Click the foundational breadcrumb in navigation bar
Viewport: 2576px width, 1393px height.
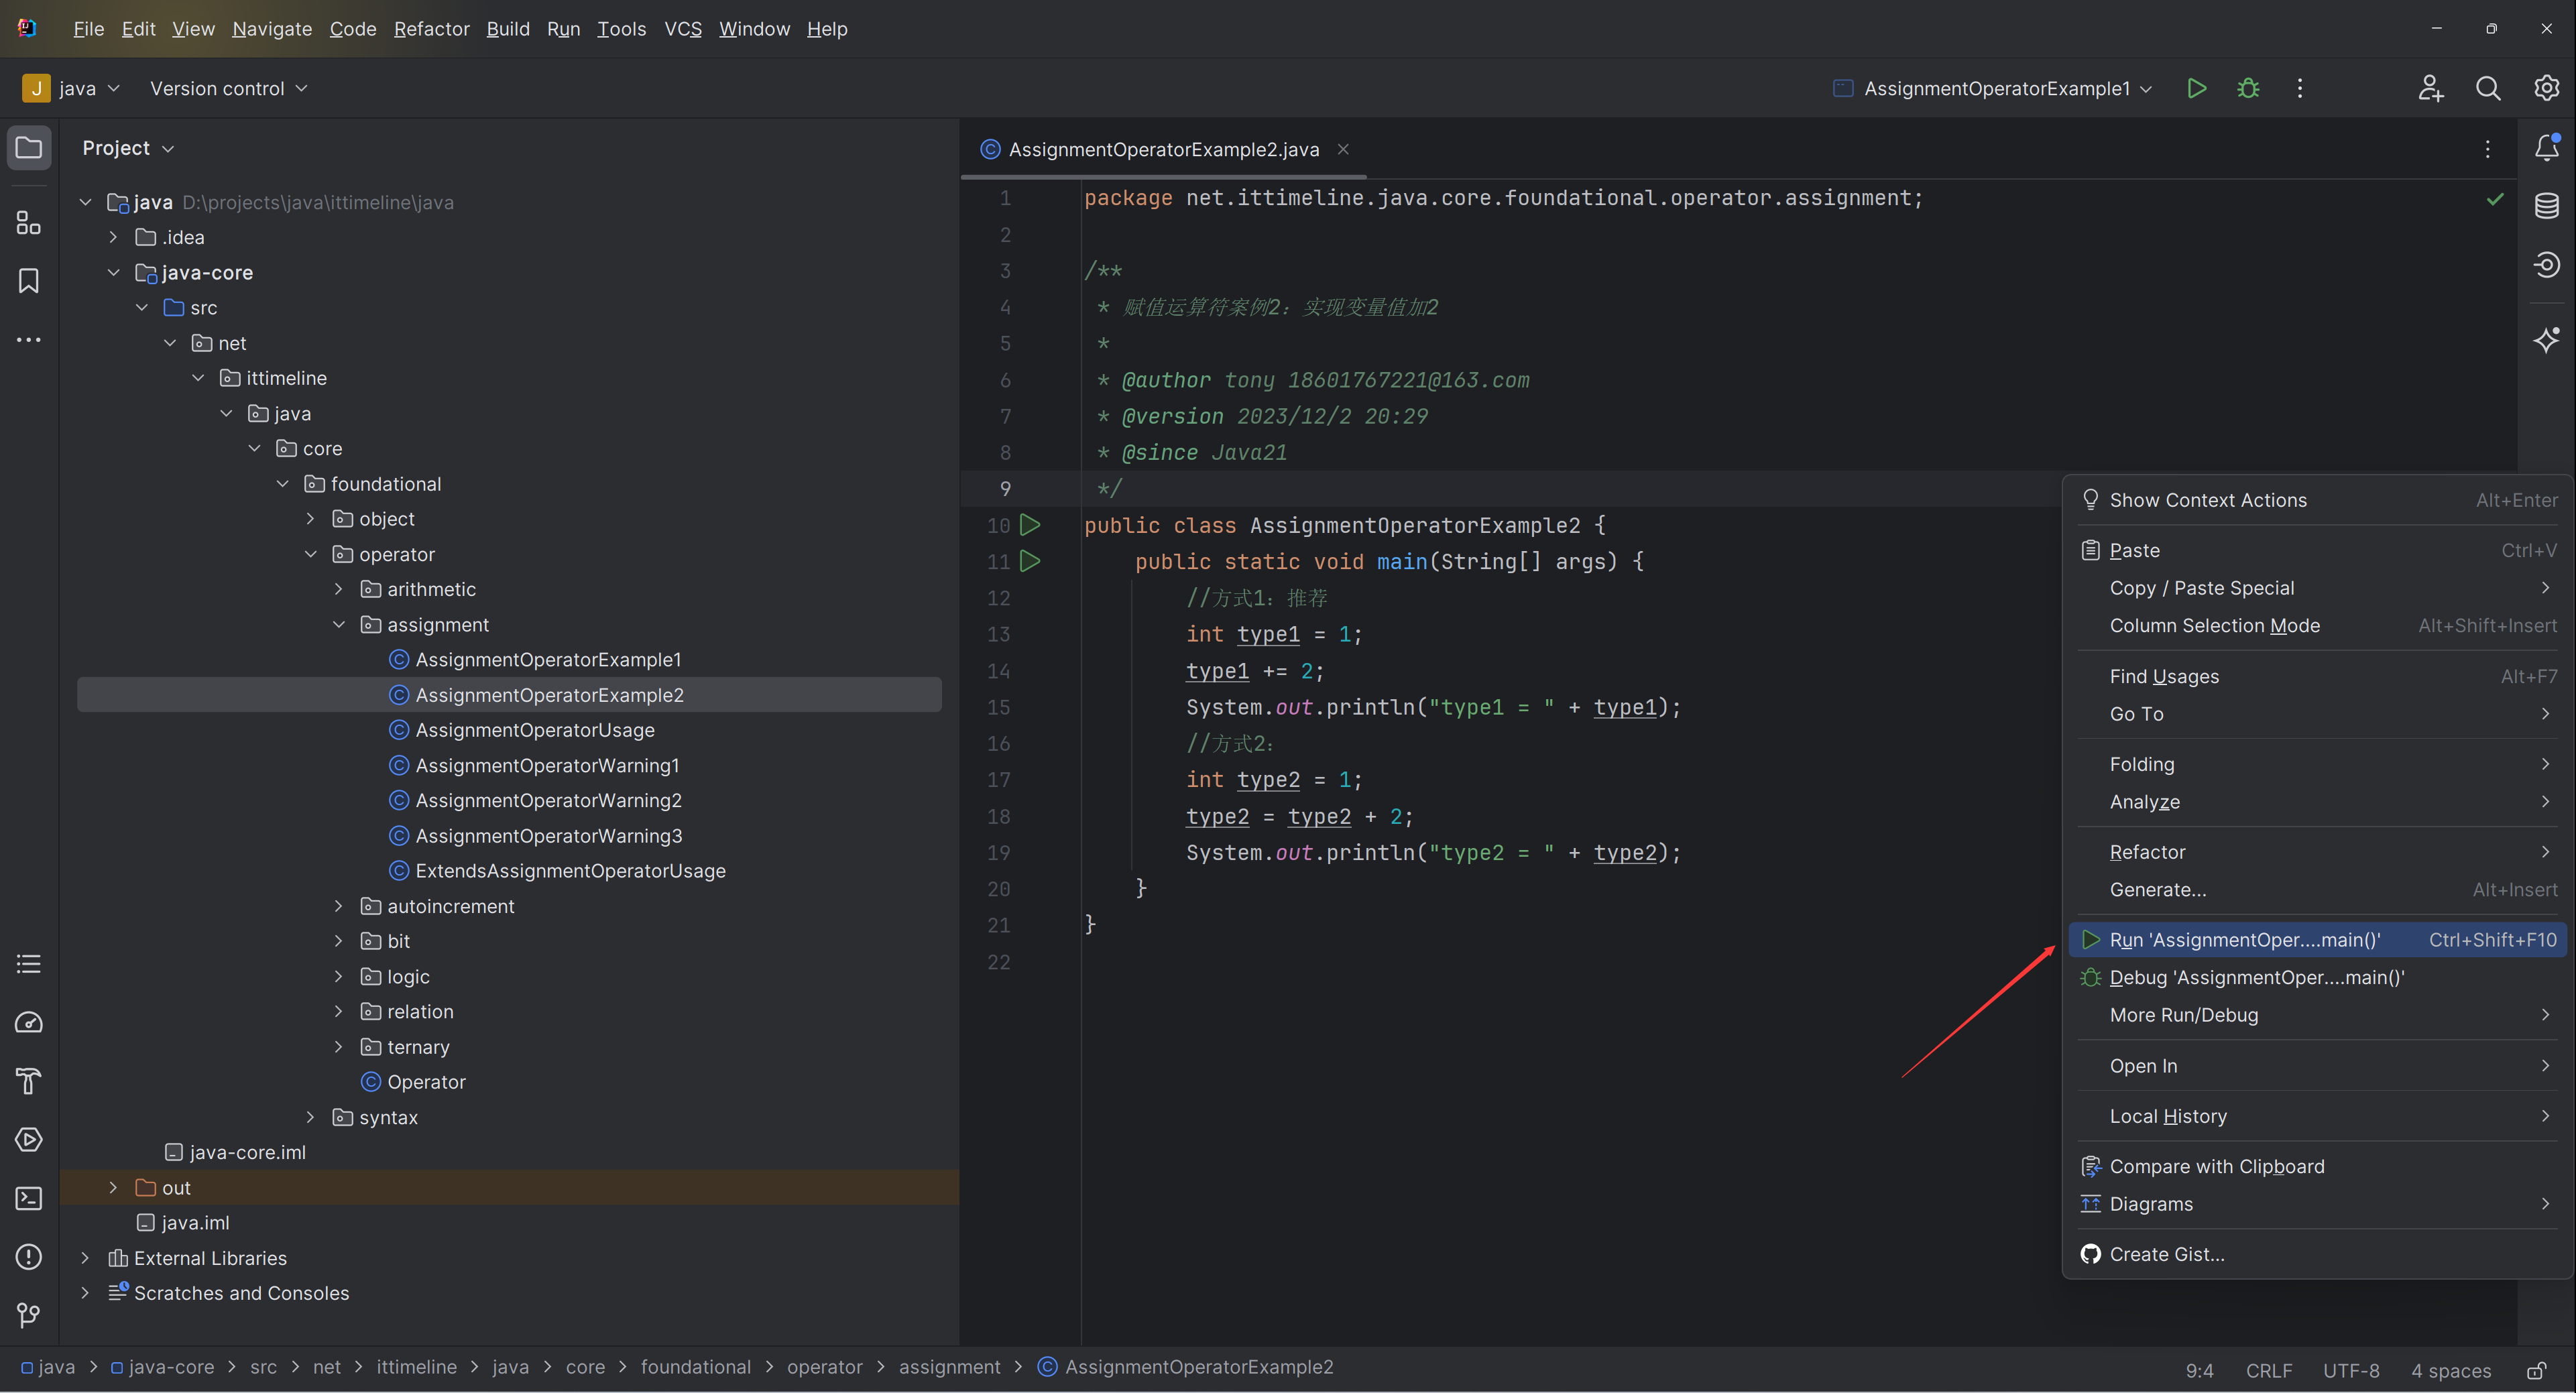pyautogui.click(x=696, y=1367)
